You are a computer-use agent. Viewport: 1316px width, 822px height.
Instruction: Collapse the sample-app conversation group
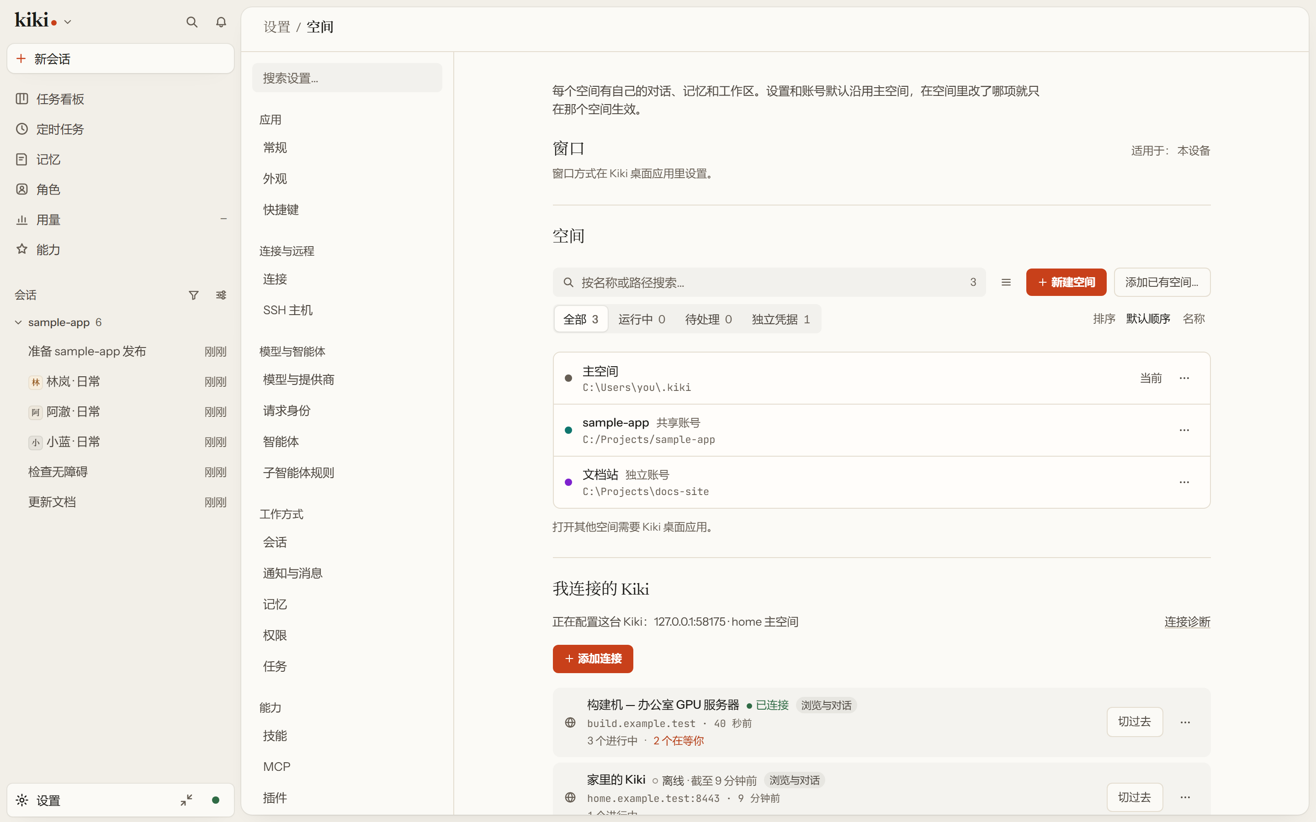tap(18, 322)
